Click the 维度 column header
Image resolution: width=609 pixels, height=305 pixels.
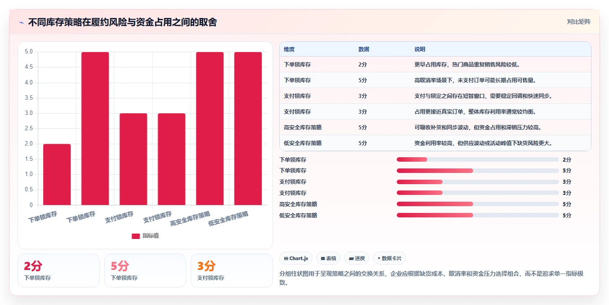tap(289, 49)
